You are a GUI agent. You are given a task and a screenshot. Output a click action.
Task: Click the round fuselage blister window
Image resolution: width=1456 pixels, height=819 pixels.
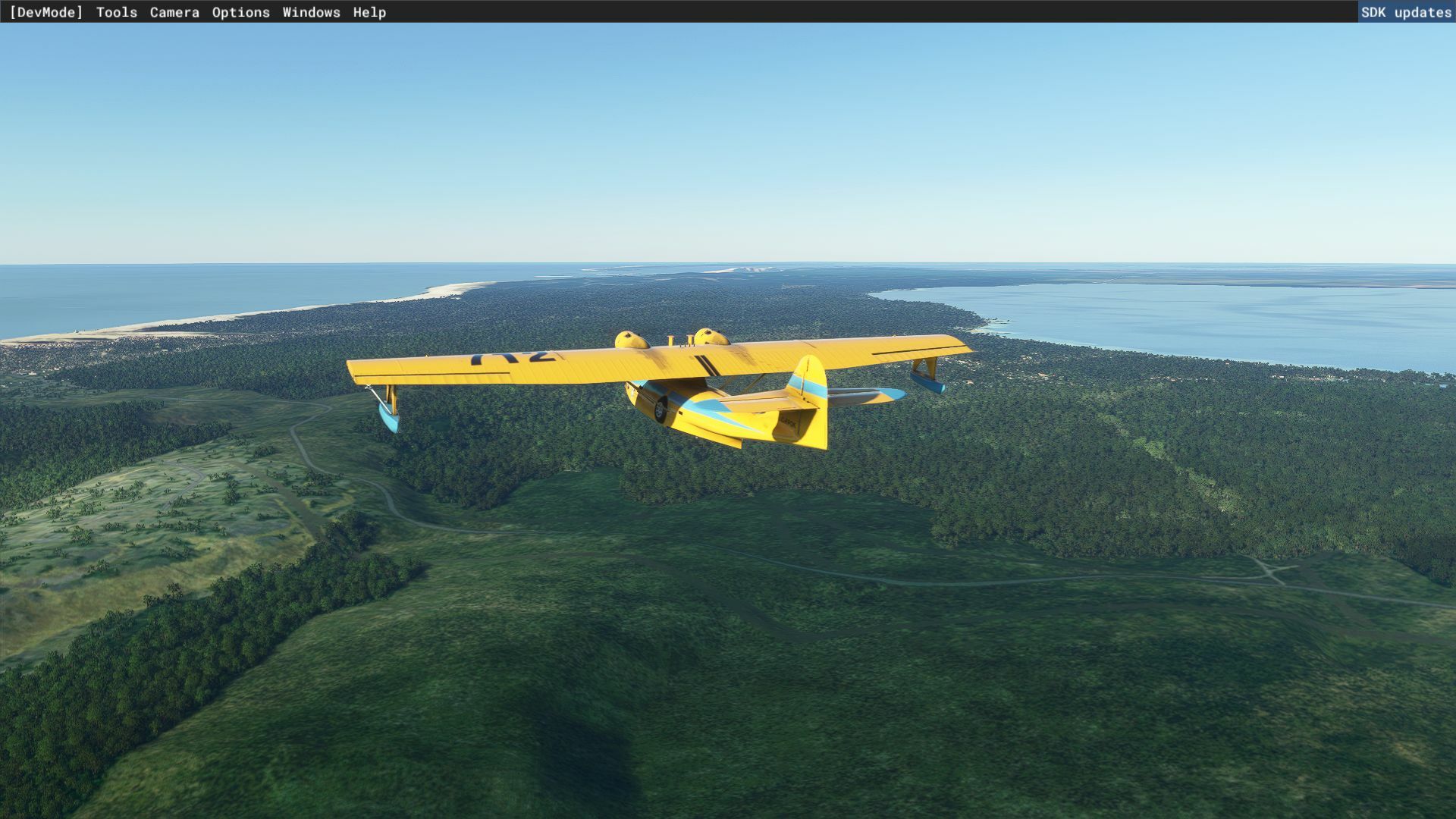click(x=661, y=410)
